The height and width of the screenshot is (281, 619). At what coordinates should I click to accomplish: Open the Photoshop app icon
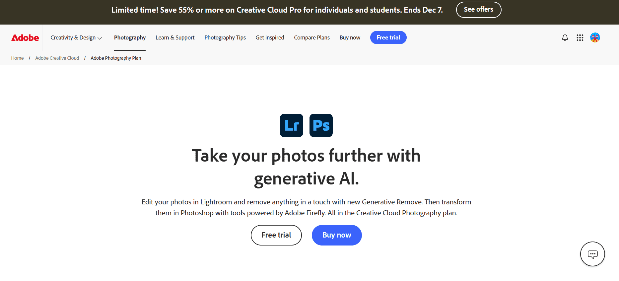point(321,125)
